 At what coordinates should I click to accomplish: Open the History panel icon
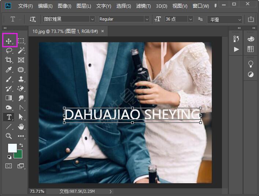coord(236,39)
